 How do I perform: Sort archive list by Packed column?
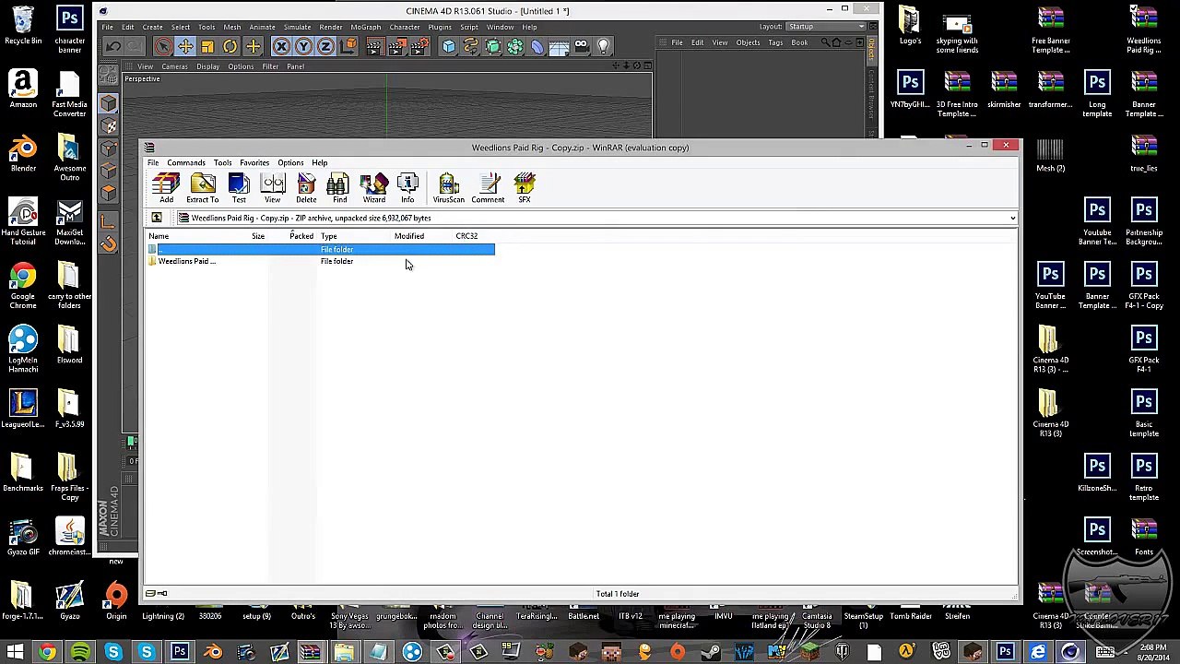[x=301, y=236]
